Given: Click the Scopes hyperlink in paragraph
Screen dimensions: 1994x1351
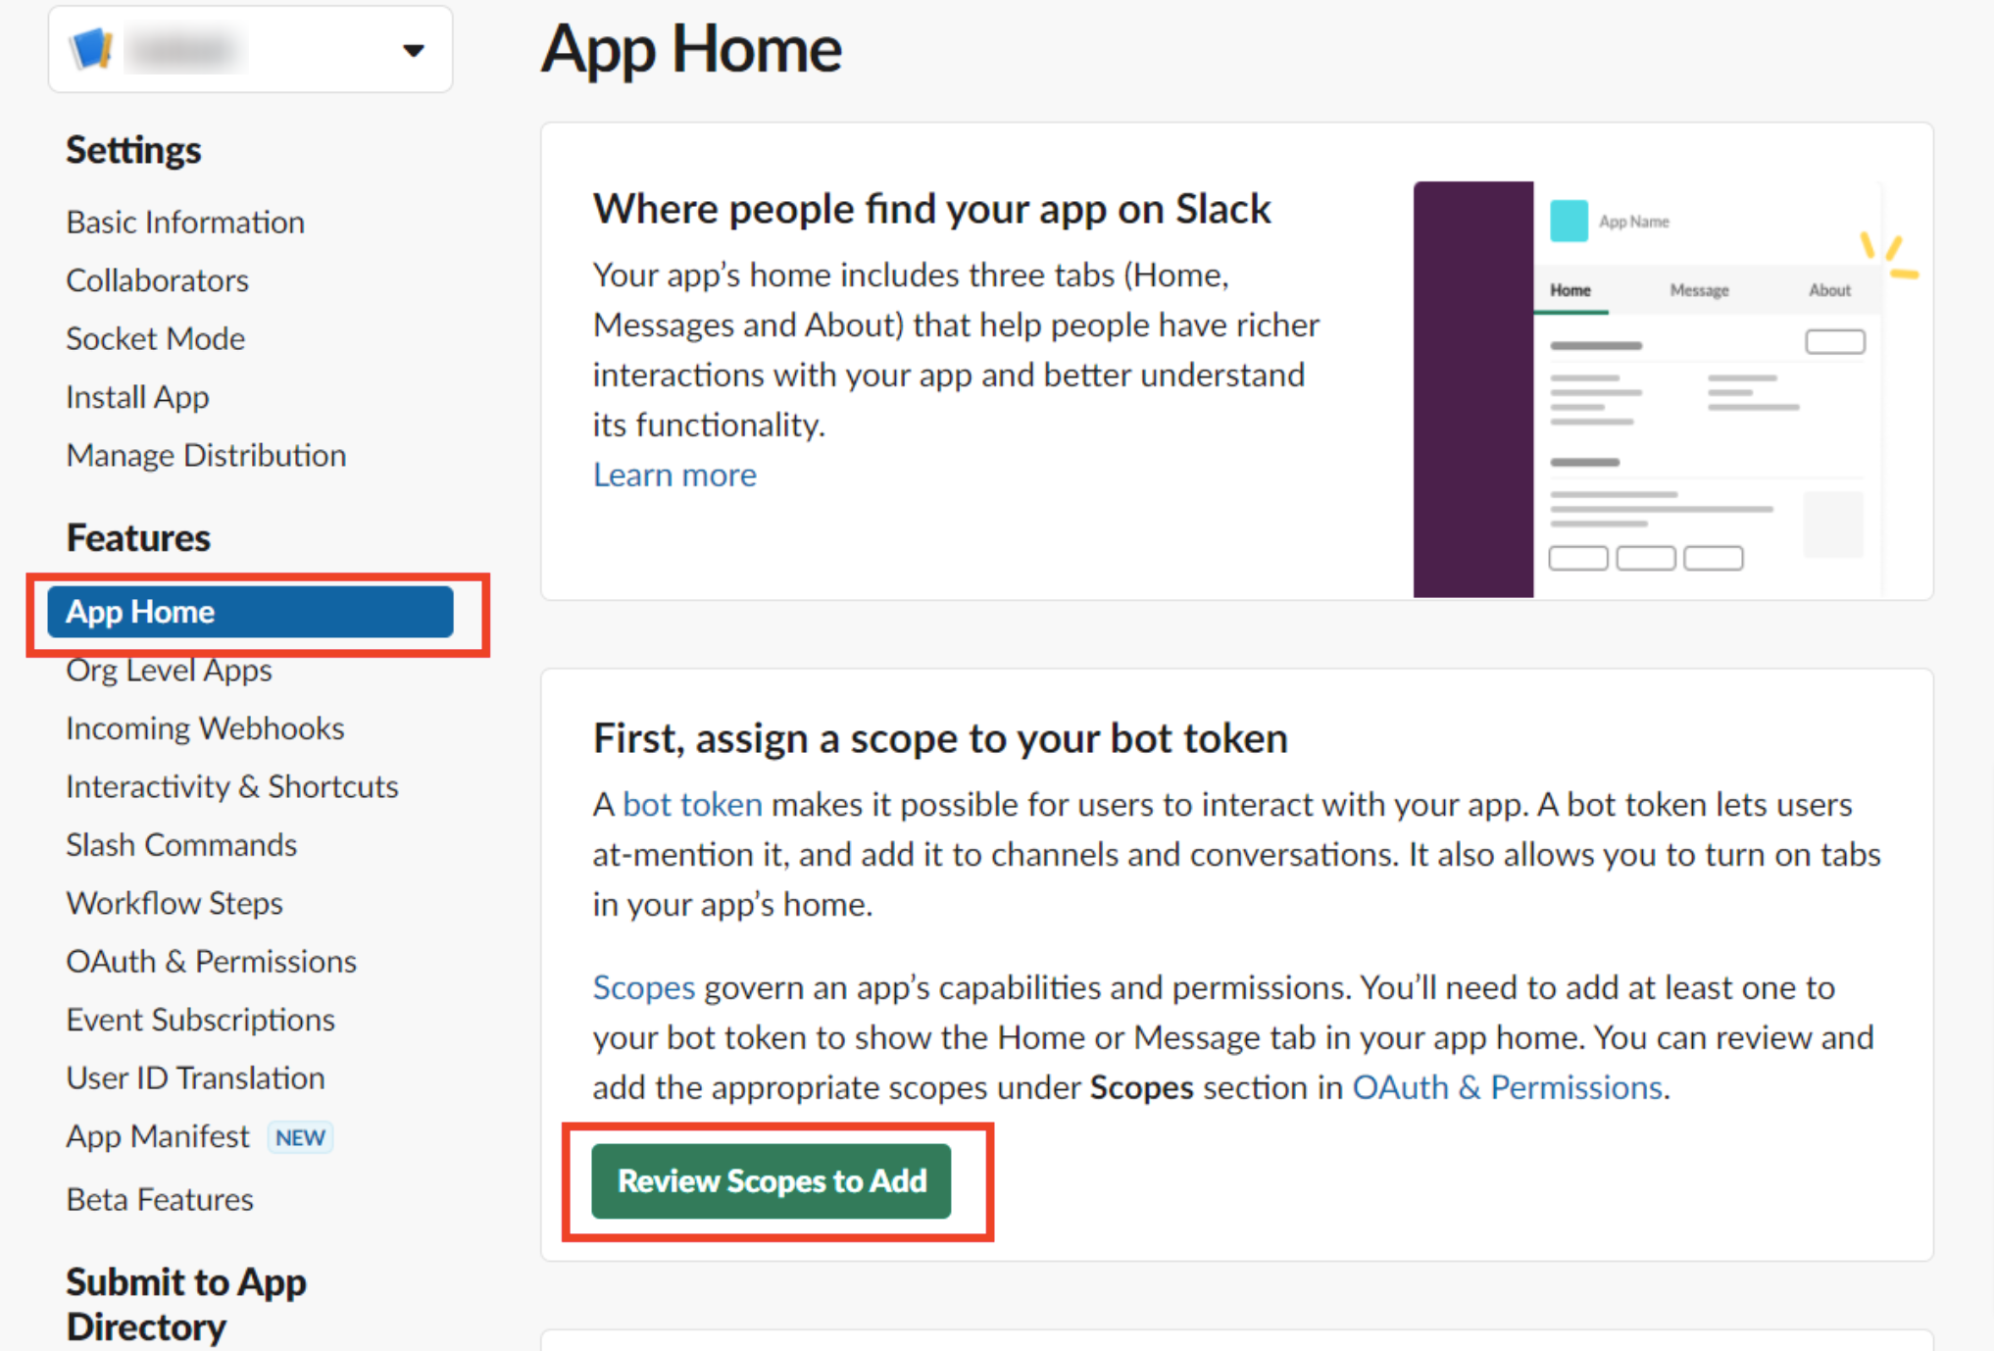Looking at the screenshot, I should pos(643,988).
